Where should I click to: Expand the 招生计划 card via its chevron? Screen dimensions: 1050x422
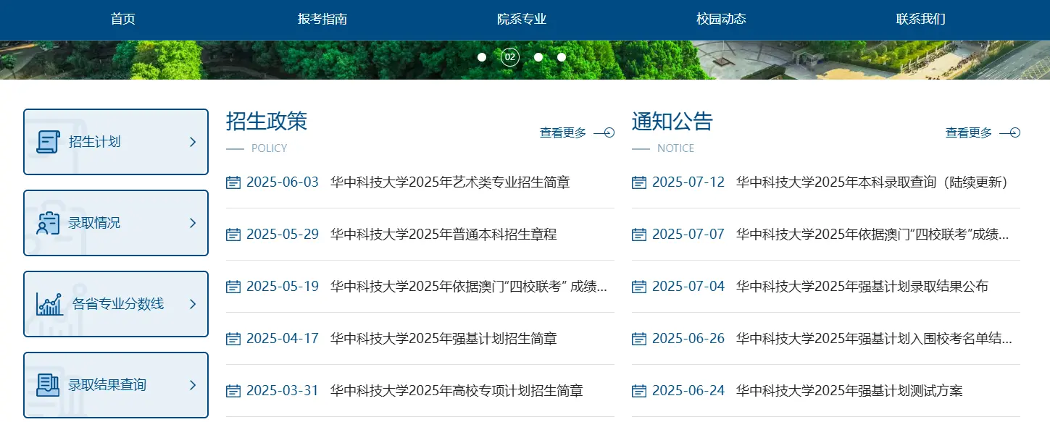tap(194, 141)
